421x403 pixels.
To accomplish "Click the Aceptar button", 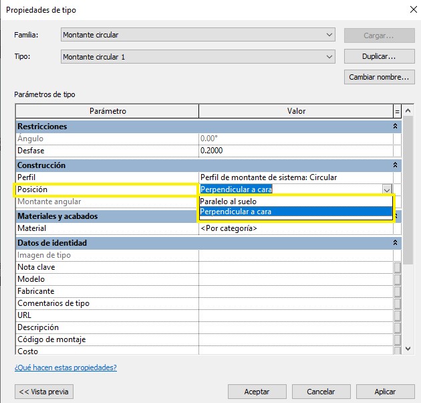I will tap(257, 392).
